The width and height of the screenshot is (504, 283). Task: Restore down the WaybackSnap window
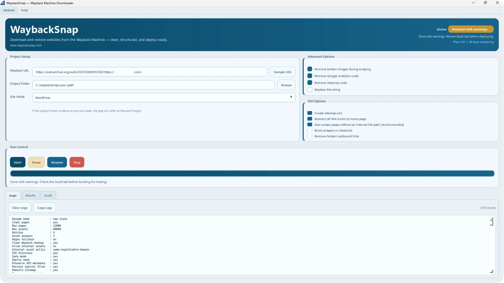(x=485, y=3)
